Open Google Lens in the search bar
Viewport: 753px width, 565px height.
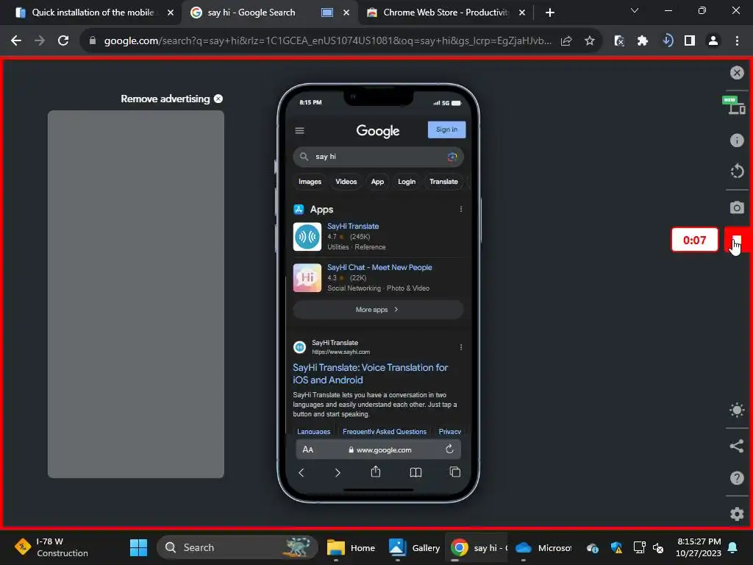452,157
